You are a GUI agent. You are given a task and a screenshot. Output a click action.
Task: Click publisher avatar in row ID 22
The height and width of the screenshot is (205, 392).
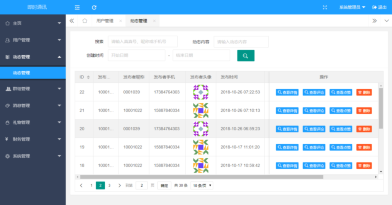pyautogui.click(x=201, y=92)
